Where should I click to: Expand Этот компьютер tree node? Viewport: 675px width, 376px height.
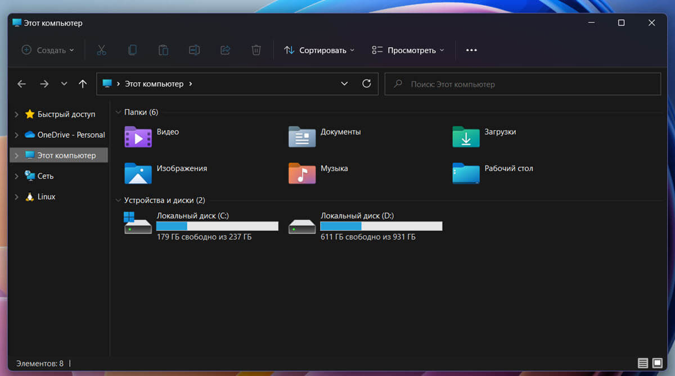click(x=16, y=156)
